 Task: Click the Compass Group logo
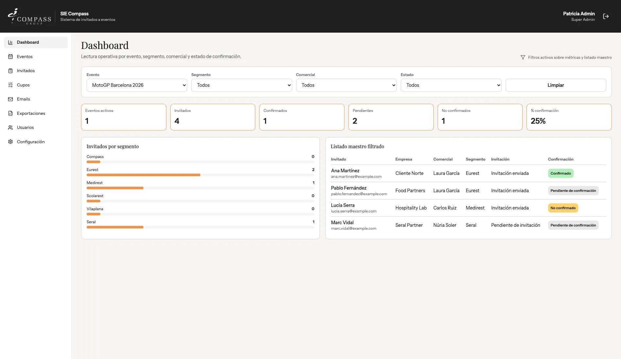[29, 16]
